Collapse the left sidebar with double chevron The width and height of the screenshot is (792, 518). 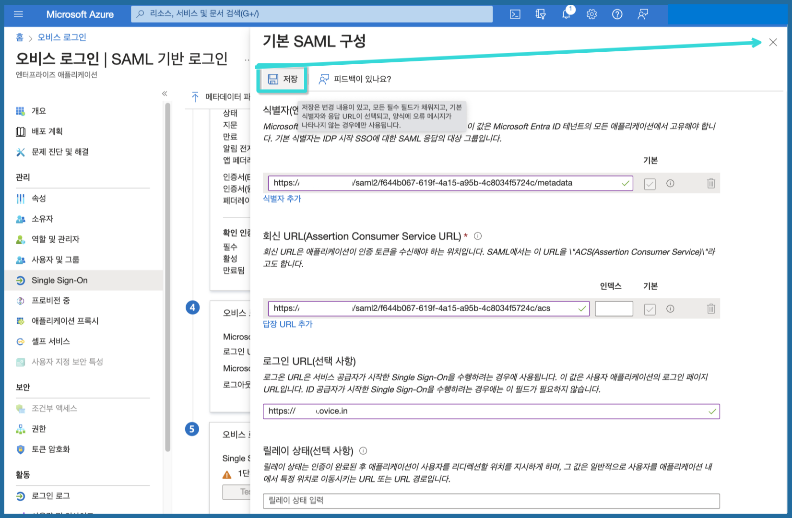pyautogui.click(x=165, y=94)
